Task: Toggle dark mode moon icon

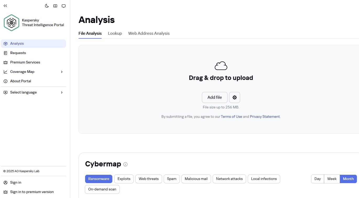Action: click(x=47, y=6)
